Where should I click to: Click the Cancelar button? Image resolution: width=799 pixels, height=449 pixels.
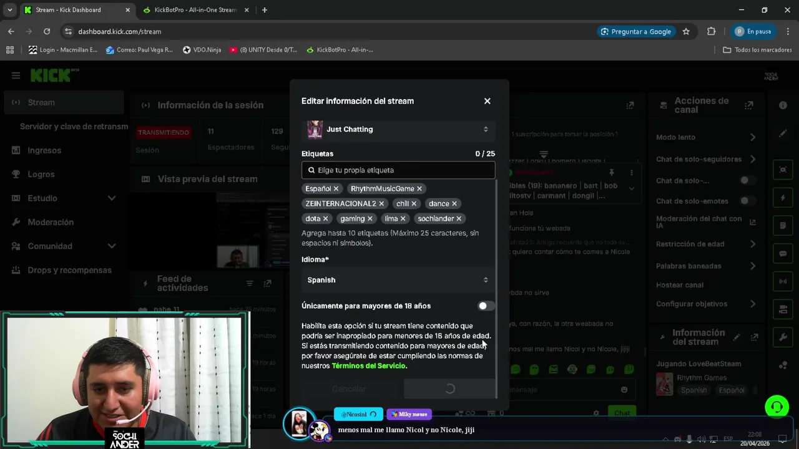[x=349, y=389]
